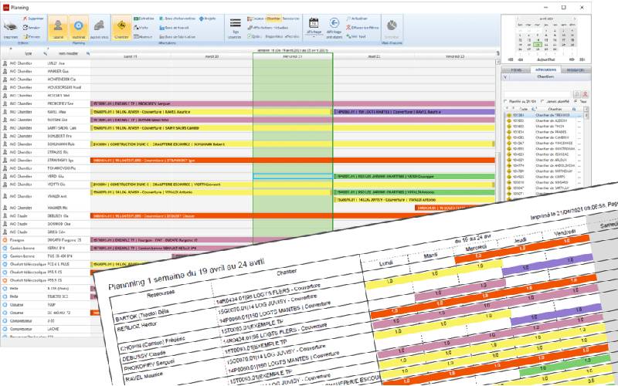The width and height of the screenshot is (618, 386).
Task: Select the green VERDI Giuseppe assignment bar
Action: pyautogui.click(x=414, y=177)
